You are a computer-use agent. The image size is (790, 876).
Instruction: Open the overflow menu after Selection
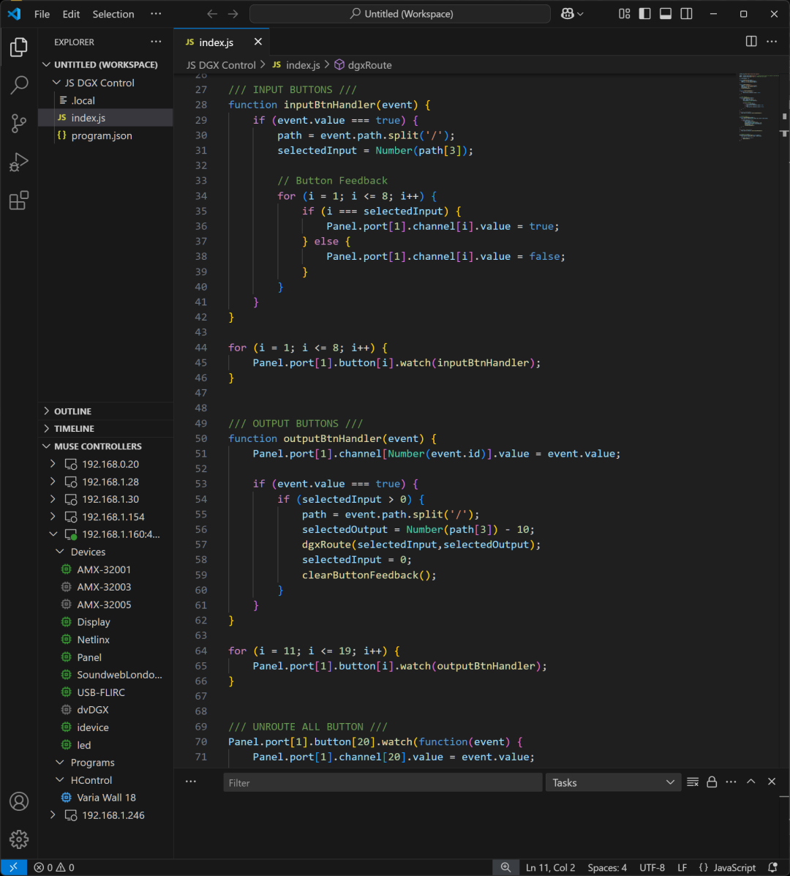coord(156,14)
